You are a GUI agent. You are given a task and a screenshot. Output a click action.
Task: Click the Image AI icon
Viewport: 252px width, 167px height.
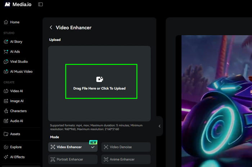coord(6,101)
